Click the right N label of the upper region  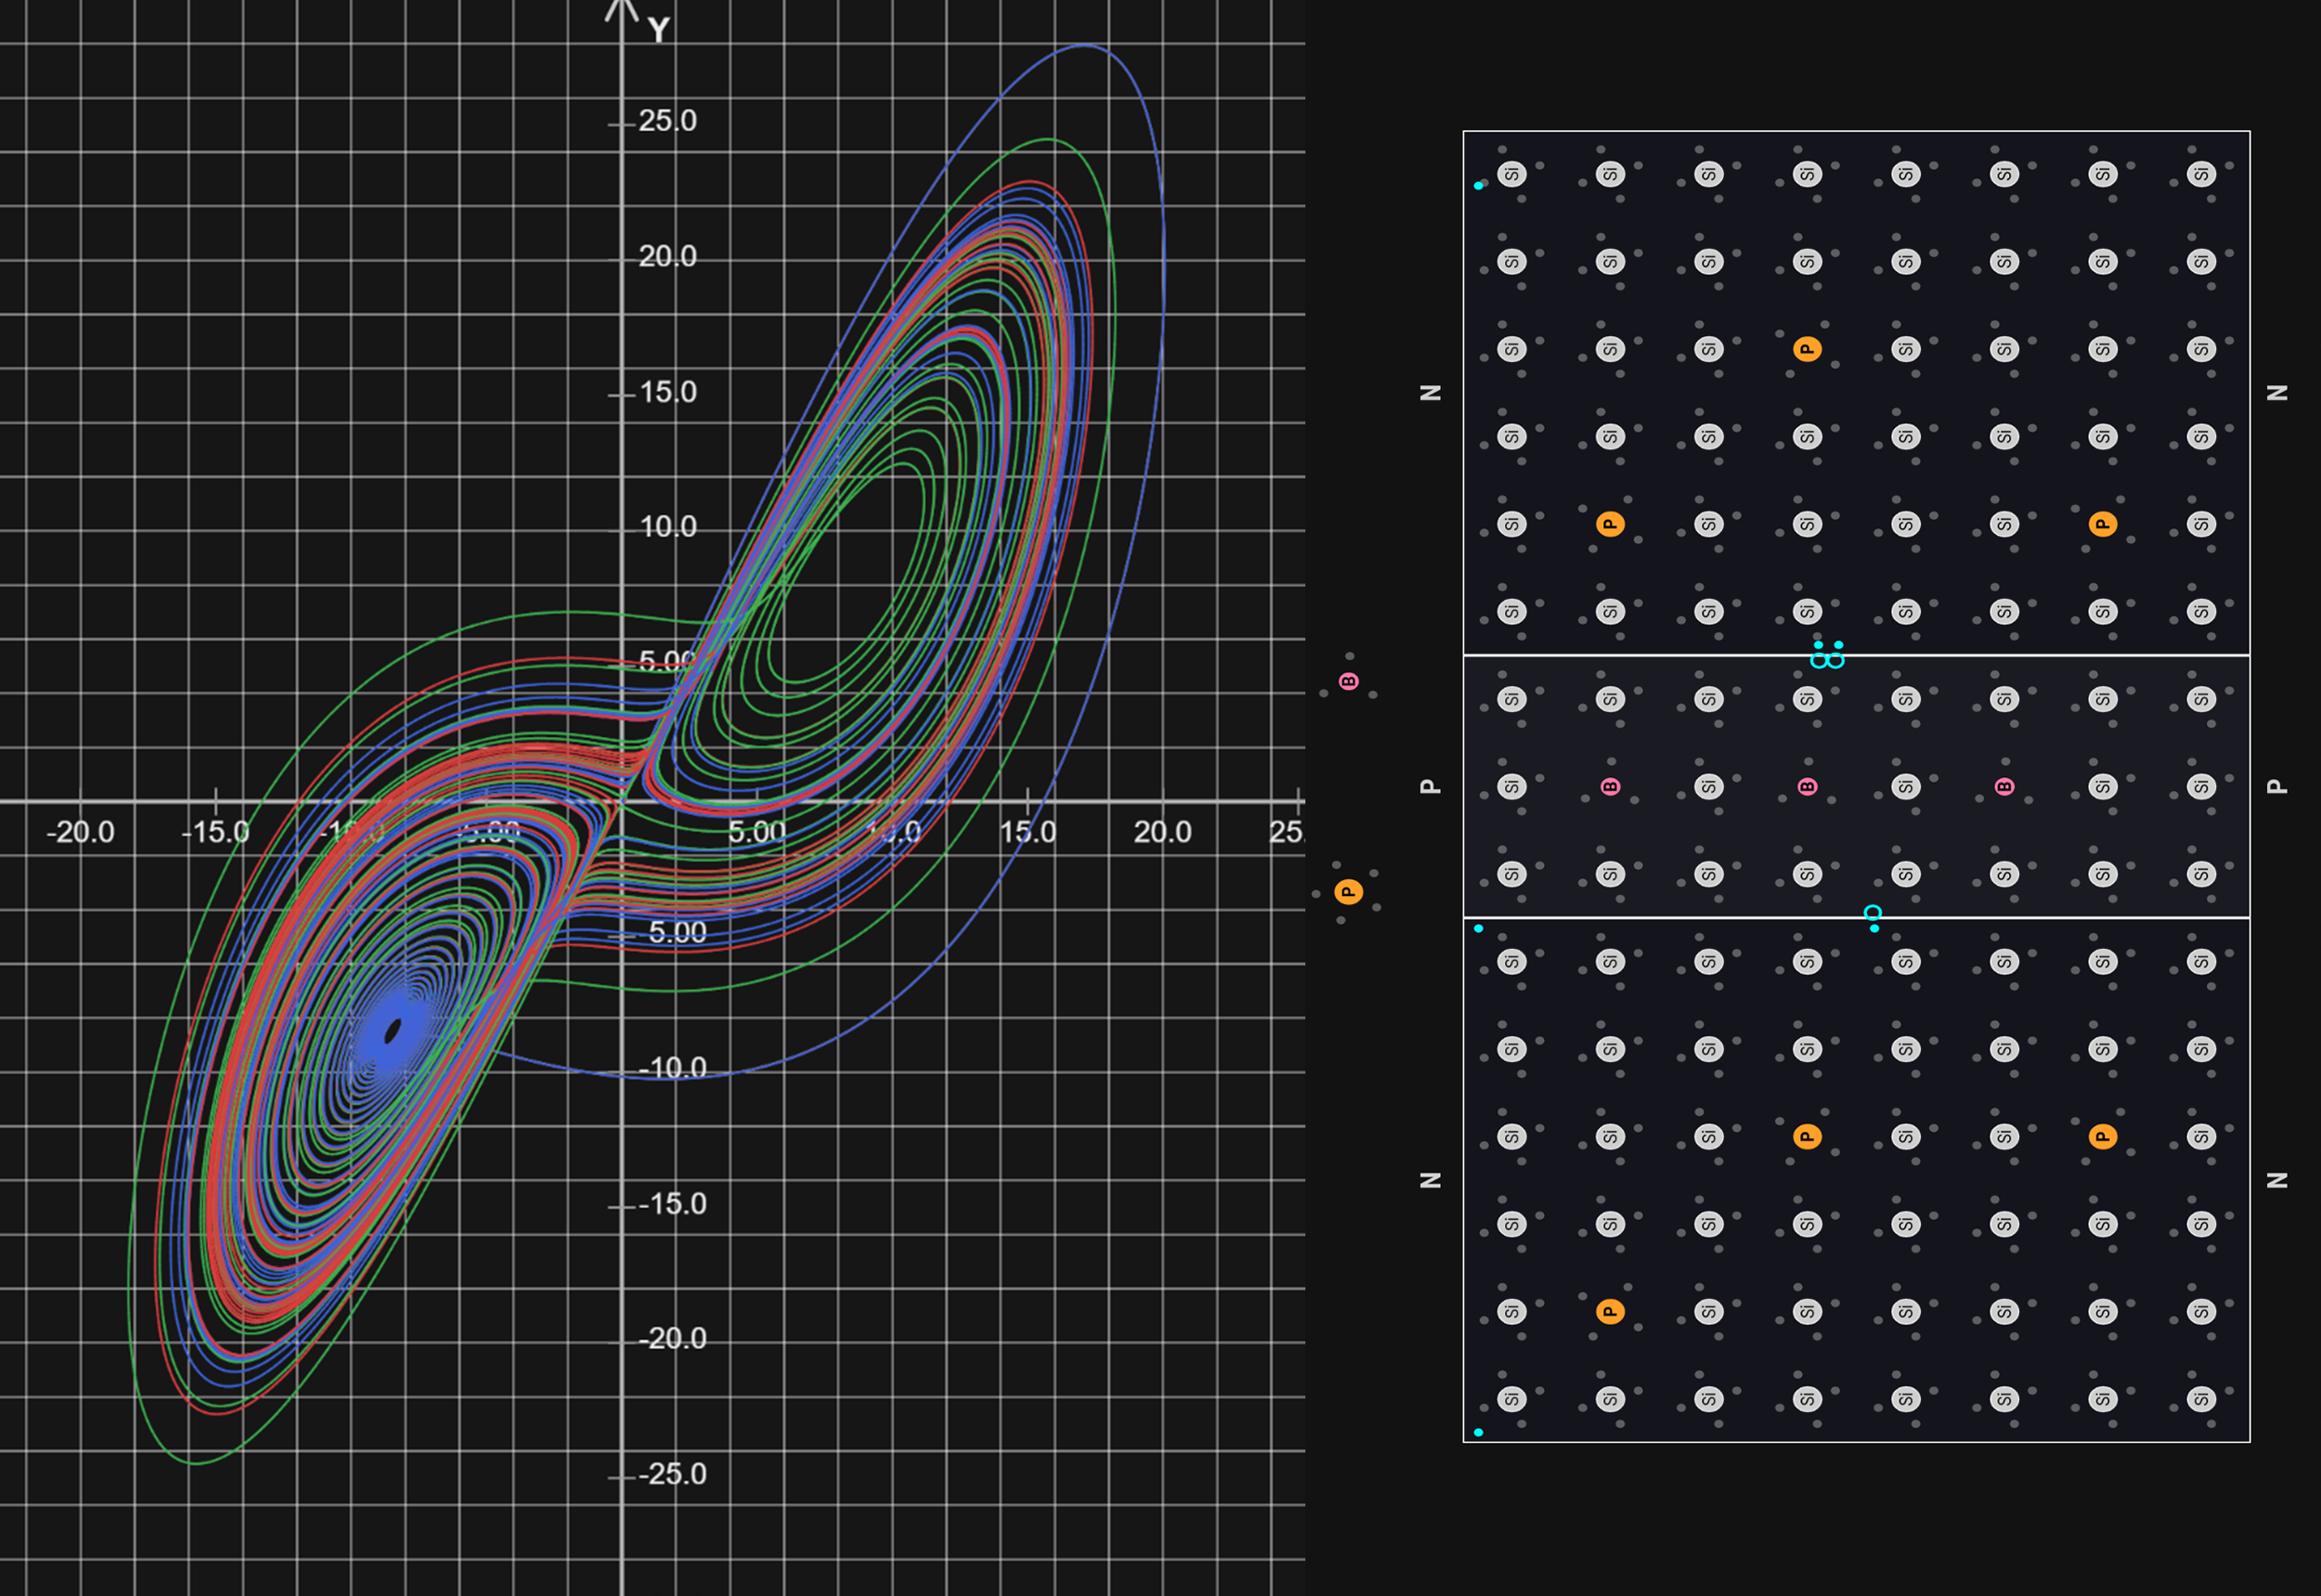pyautogui.click(x=2277, y=393)
